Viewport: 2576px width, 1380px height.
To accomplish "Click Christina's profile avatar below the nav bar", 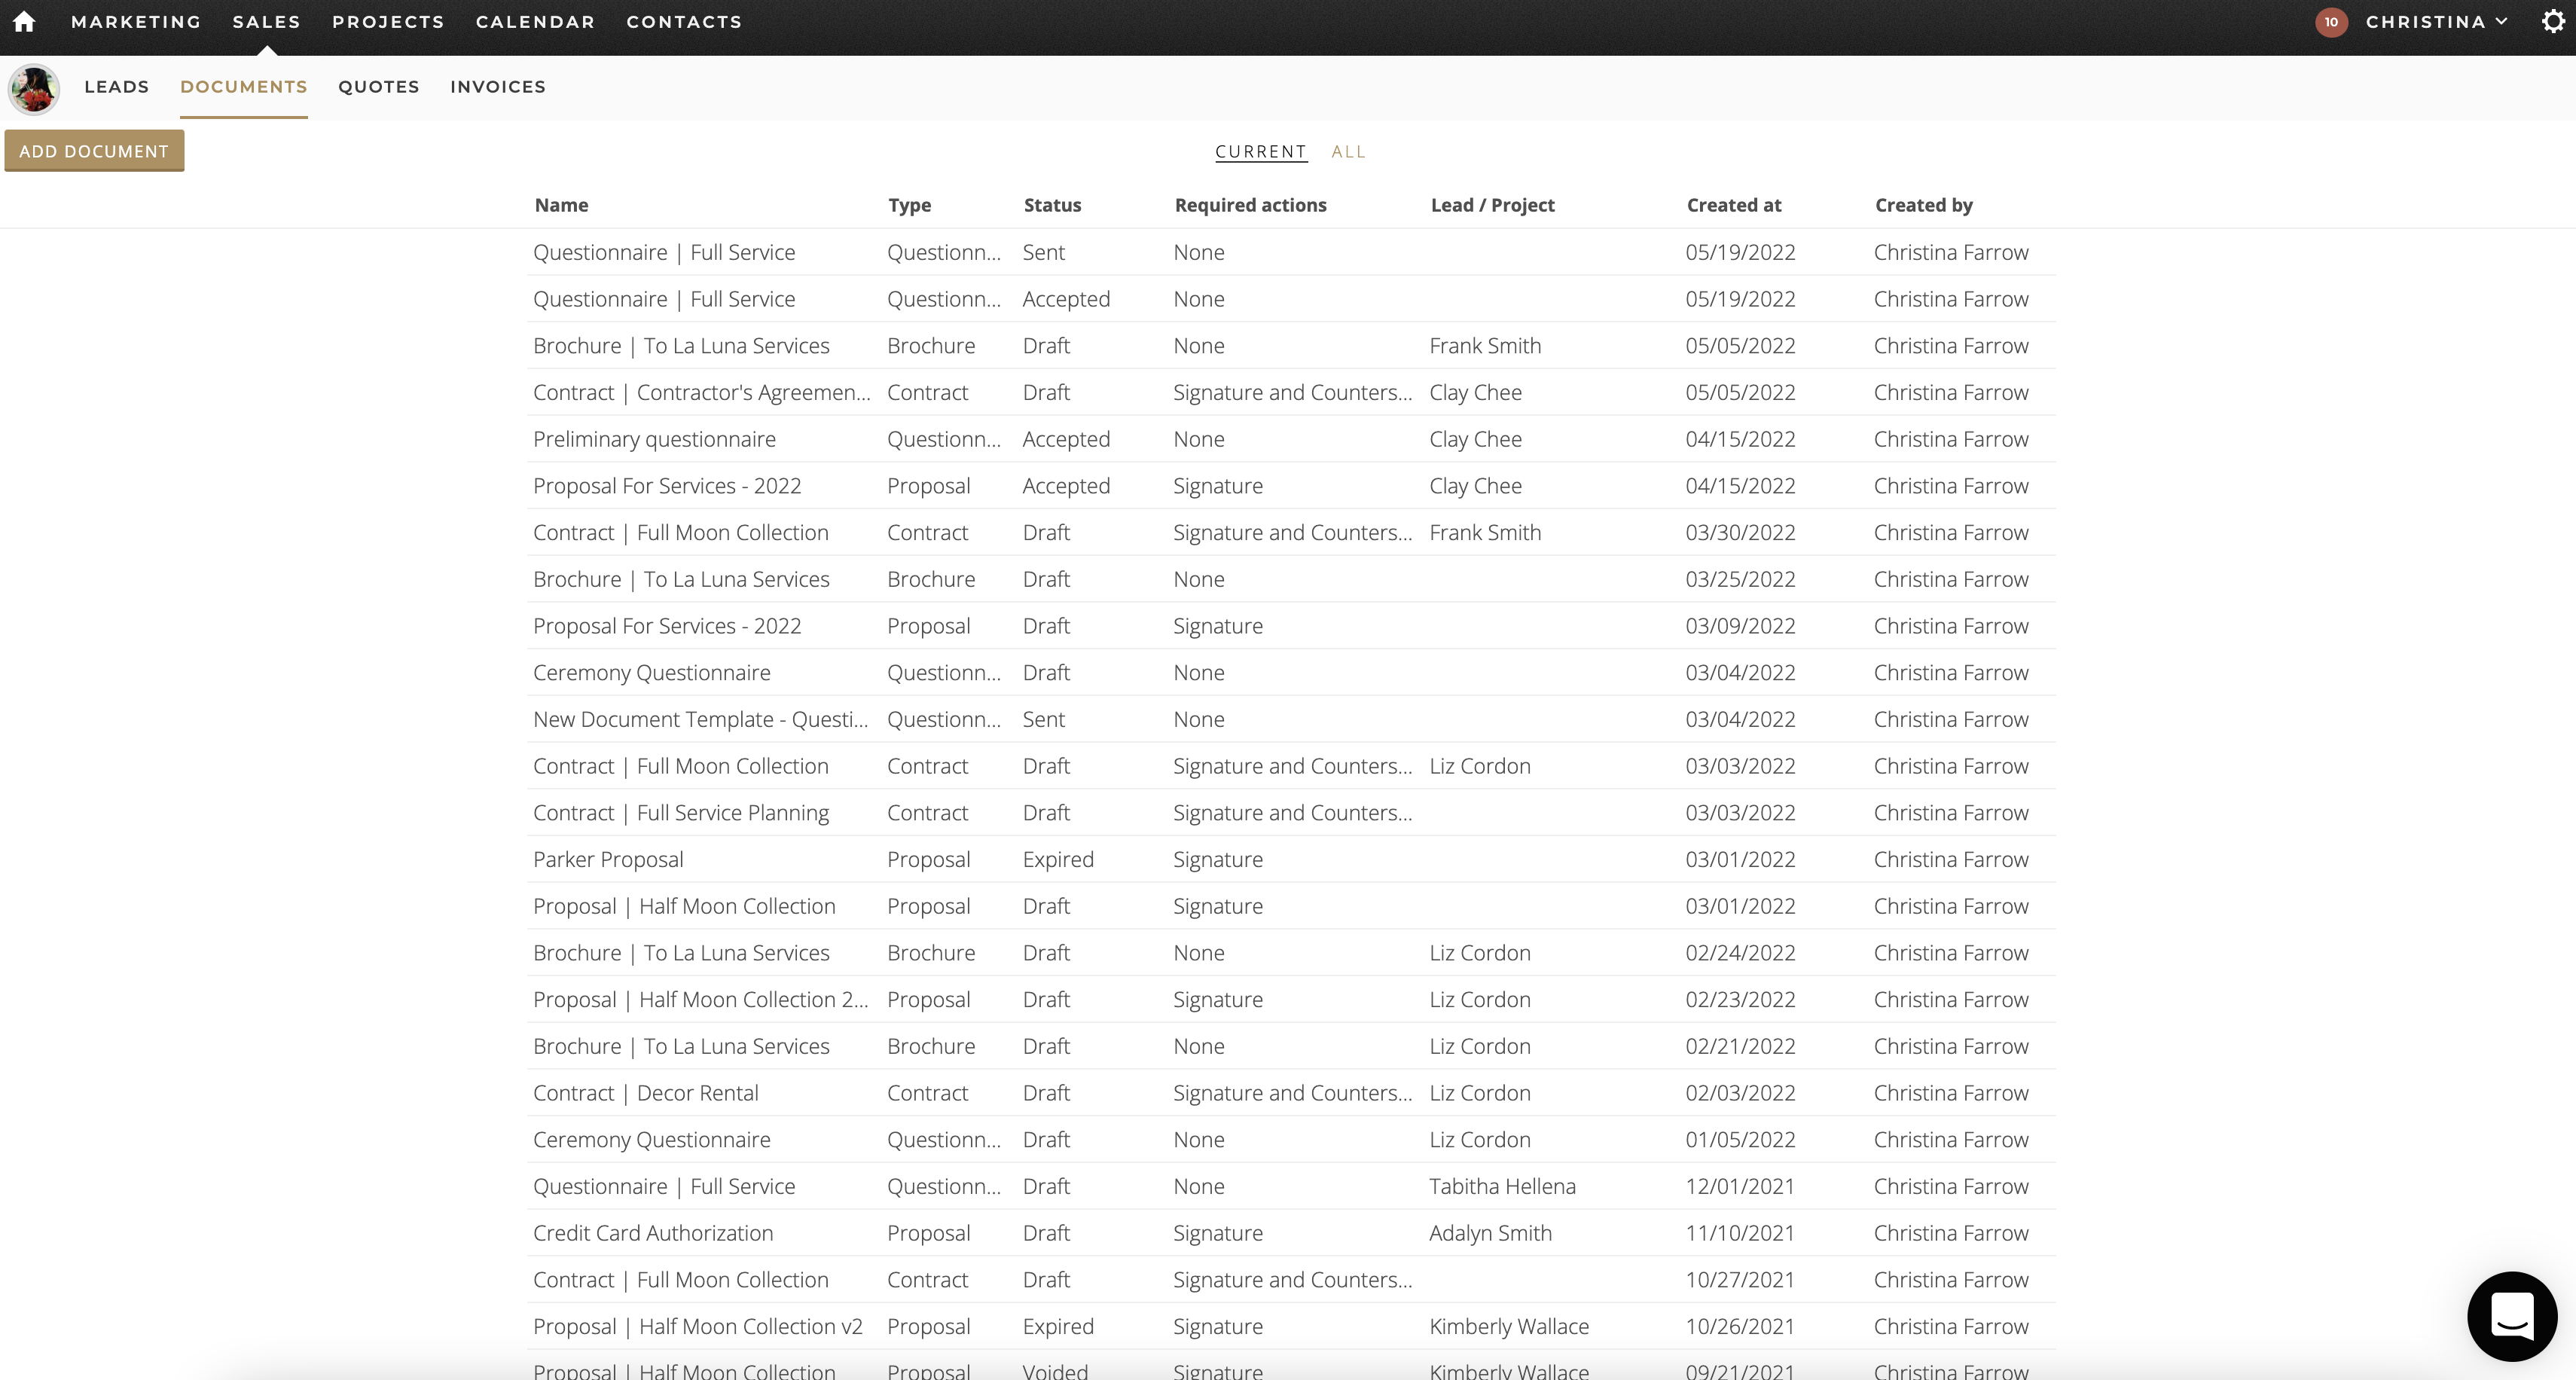I will pyautogui.click(x=33, y=88).
